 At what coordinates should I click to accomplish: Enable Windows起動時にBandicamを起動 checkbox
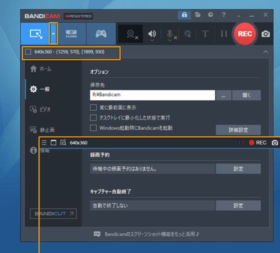93,128
